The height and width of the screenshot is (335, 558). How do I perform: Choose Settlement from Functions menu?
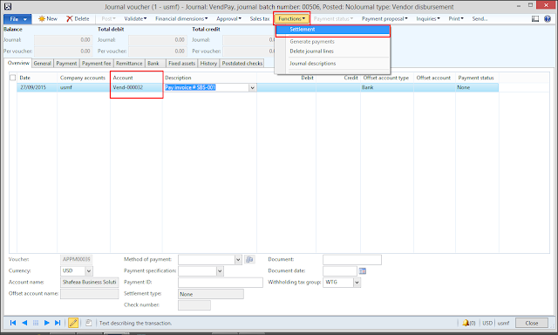point(333,30)
